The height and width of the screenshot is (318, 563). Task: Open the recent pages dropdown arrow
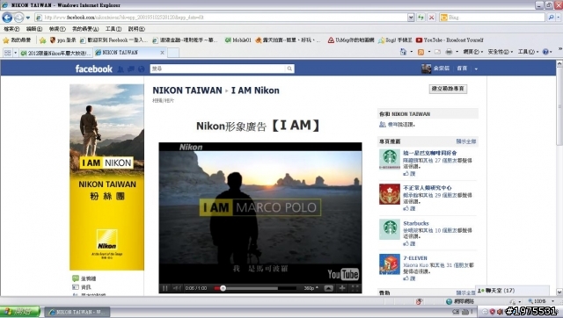click(28, 18)
